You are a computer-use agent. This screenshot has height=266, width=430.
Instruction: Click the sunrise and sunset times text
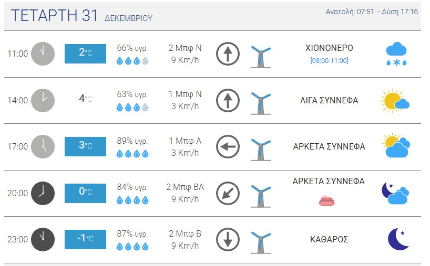(372, 12)
